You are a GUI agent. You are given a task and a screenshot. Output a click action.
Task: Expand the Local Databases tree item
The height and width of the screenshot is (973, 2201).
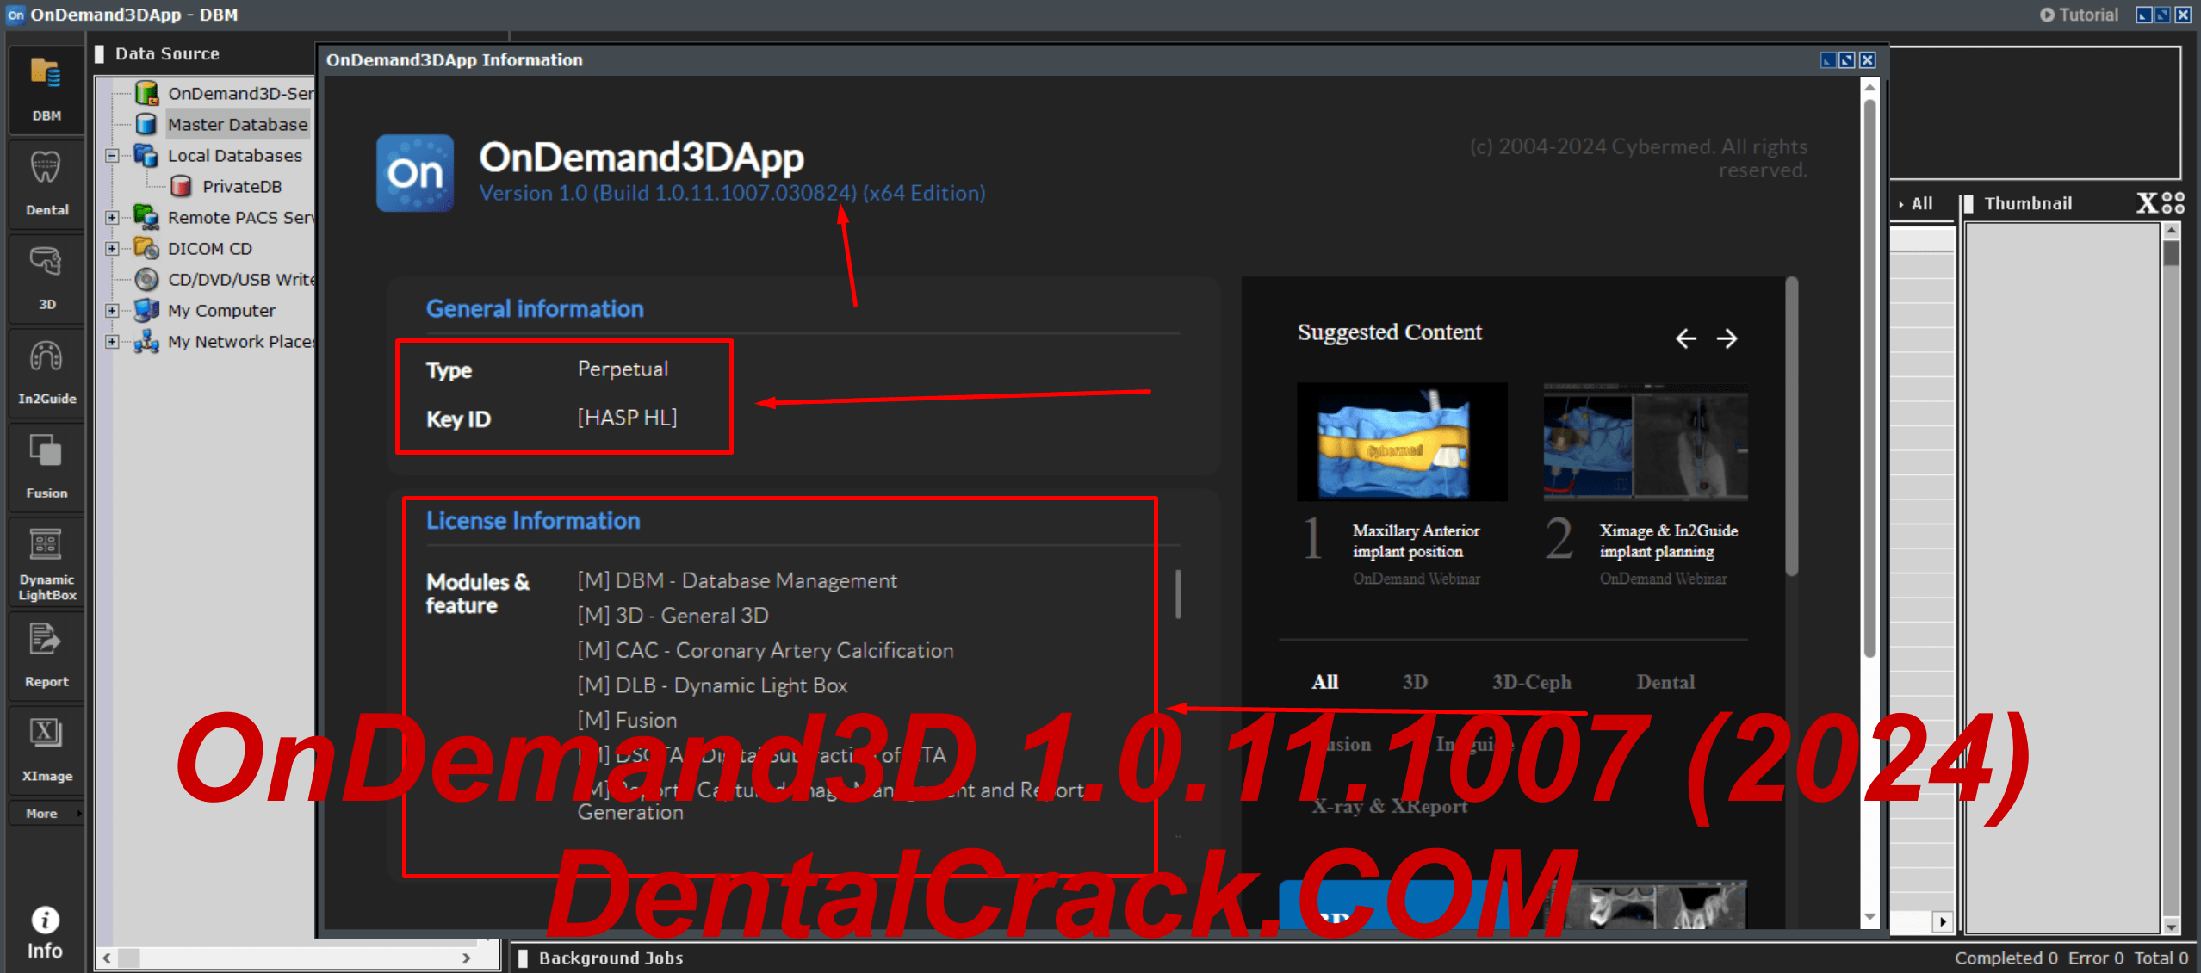pos(115,154)
